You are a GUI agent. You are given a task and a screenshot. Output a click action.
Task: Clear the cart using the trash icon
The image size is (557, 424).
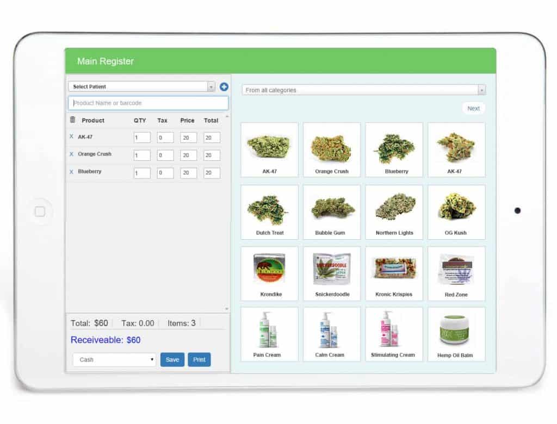point(74,120)
